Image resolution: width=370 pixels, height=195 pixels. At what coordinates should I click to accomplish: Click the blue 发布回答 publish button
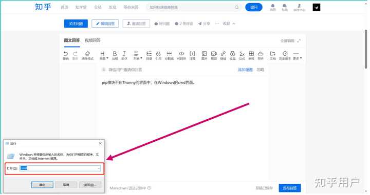click(x=290, y=188)
